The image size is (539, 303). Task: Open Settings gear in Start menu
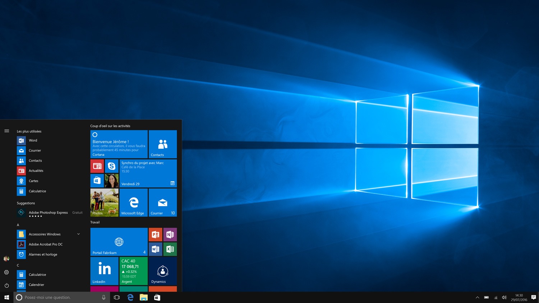point(6,272)
